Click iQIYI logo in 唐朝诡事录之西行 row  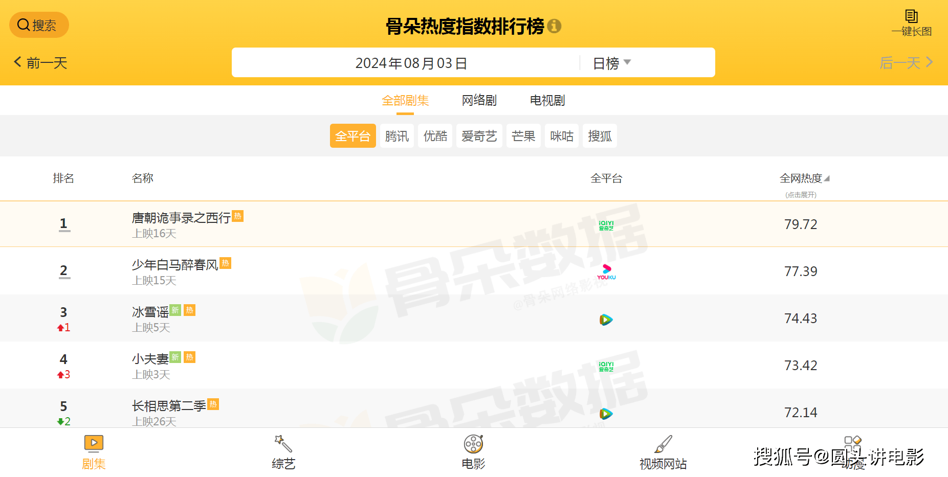click(606, 225)
